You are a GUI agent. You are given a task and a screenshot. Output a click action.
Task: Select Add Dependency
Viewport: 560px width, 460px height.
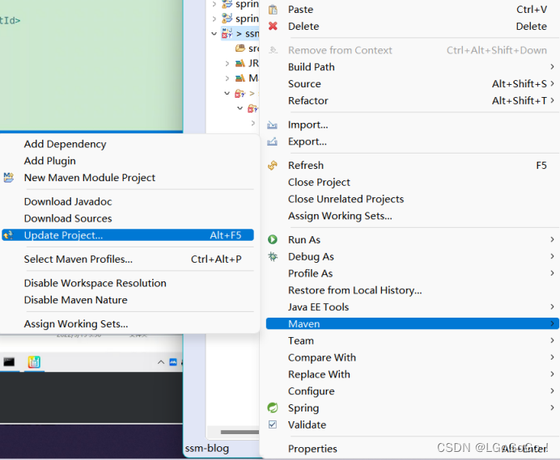click(x=128, y=144)
